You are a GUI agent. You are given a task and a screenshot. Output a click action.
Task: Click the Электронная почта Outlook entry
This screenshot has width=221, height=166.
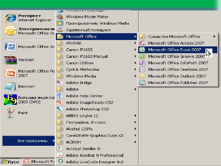click(x=29, y=31)
